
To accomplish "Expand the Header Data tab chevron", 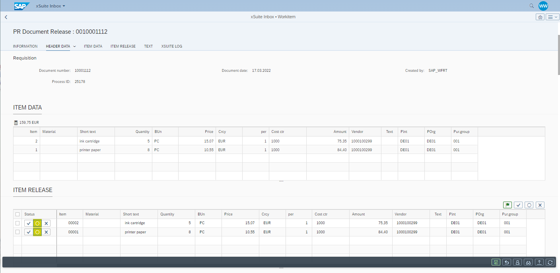I will (x=74, y=46).
